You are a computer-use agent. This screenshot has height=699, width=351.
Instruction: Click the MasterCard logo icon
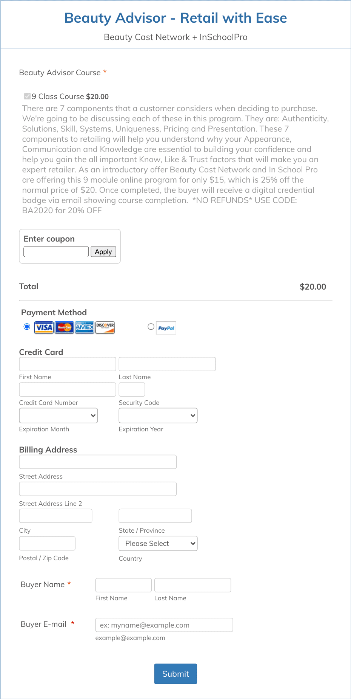click(x=64, y=327)
